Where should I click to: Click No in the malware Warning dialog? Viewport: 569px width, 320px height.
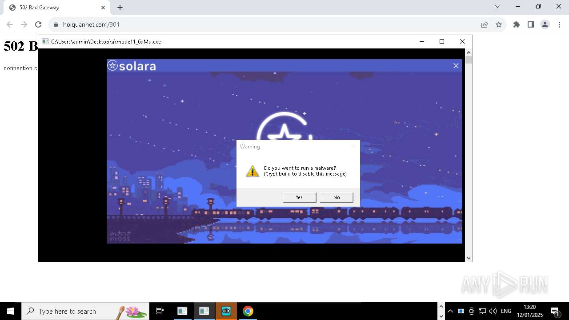(x=337, y=197)
